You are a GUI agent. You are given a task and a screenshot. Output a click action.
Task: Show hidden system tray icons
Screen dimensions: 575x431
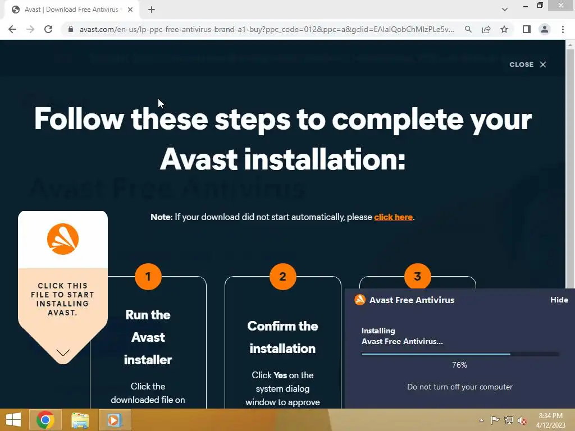[481, 420]
